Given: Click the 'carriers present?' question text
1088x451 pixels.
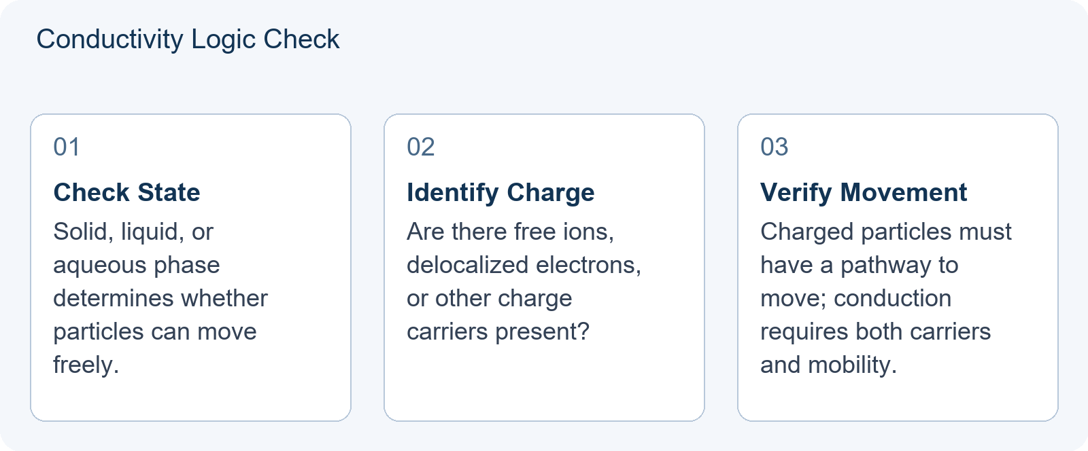Looking at the screenshot, I should 498,331.
